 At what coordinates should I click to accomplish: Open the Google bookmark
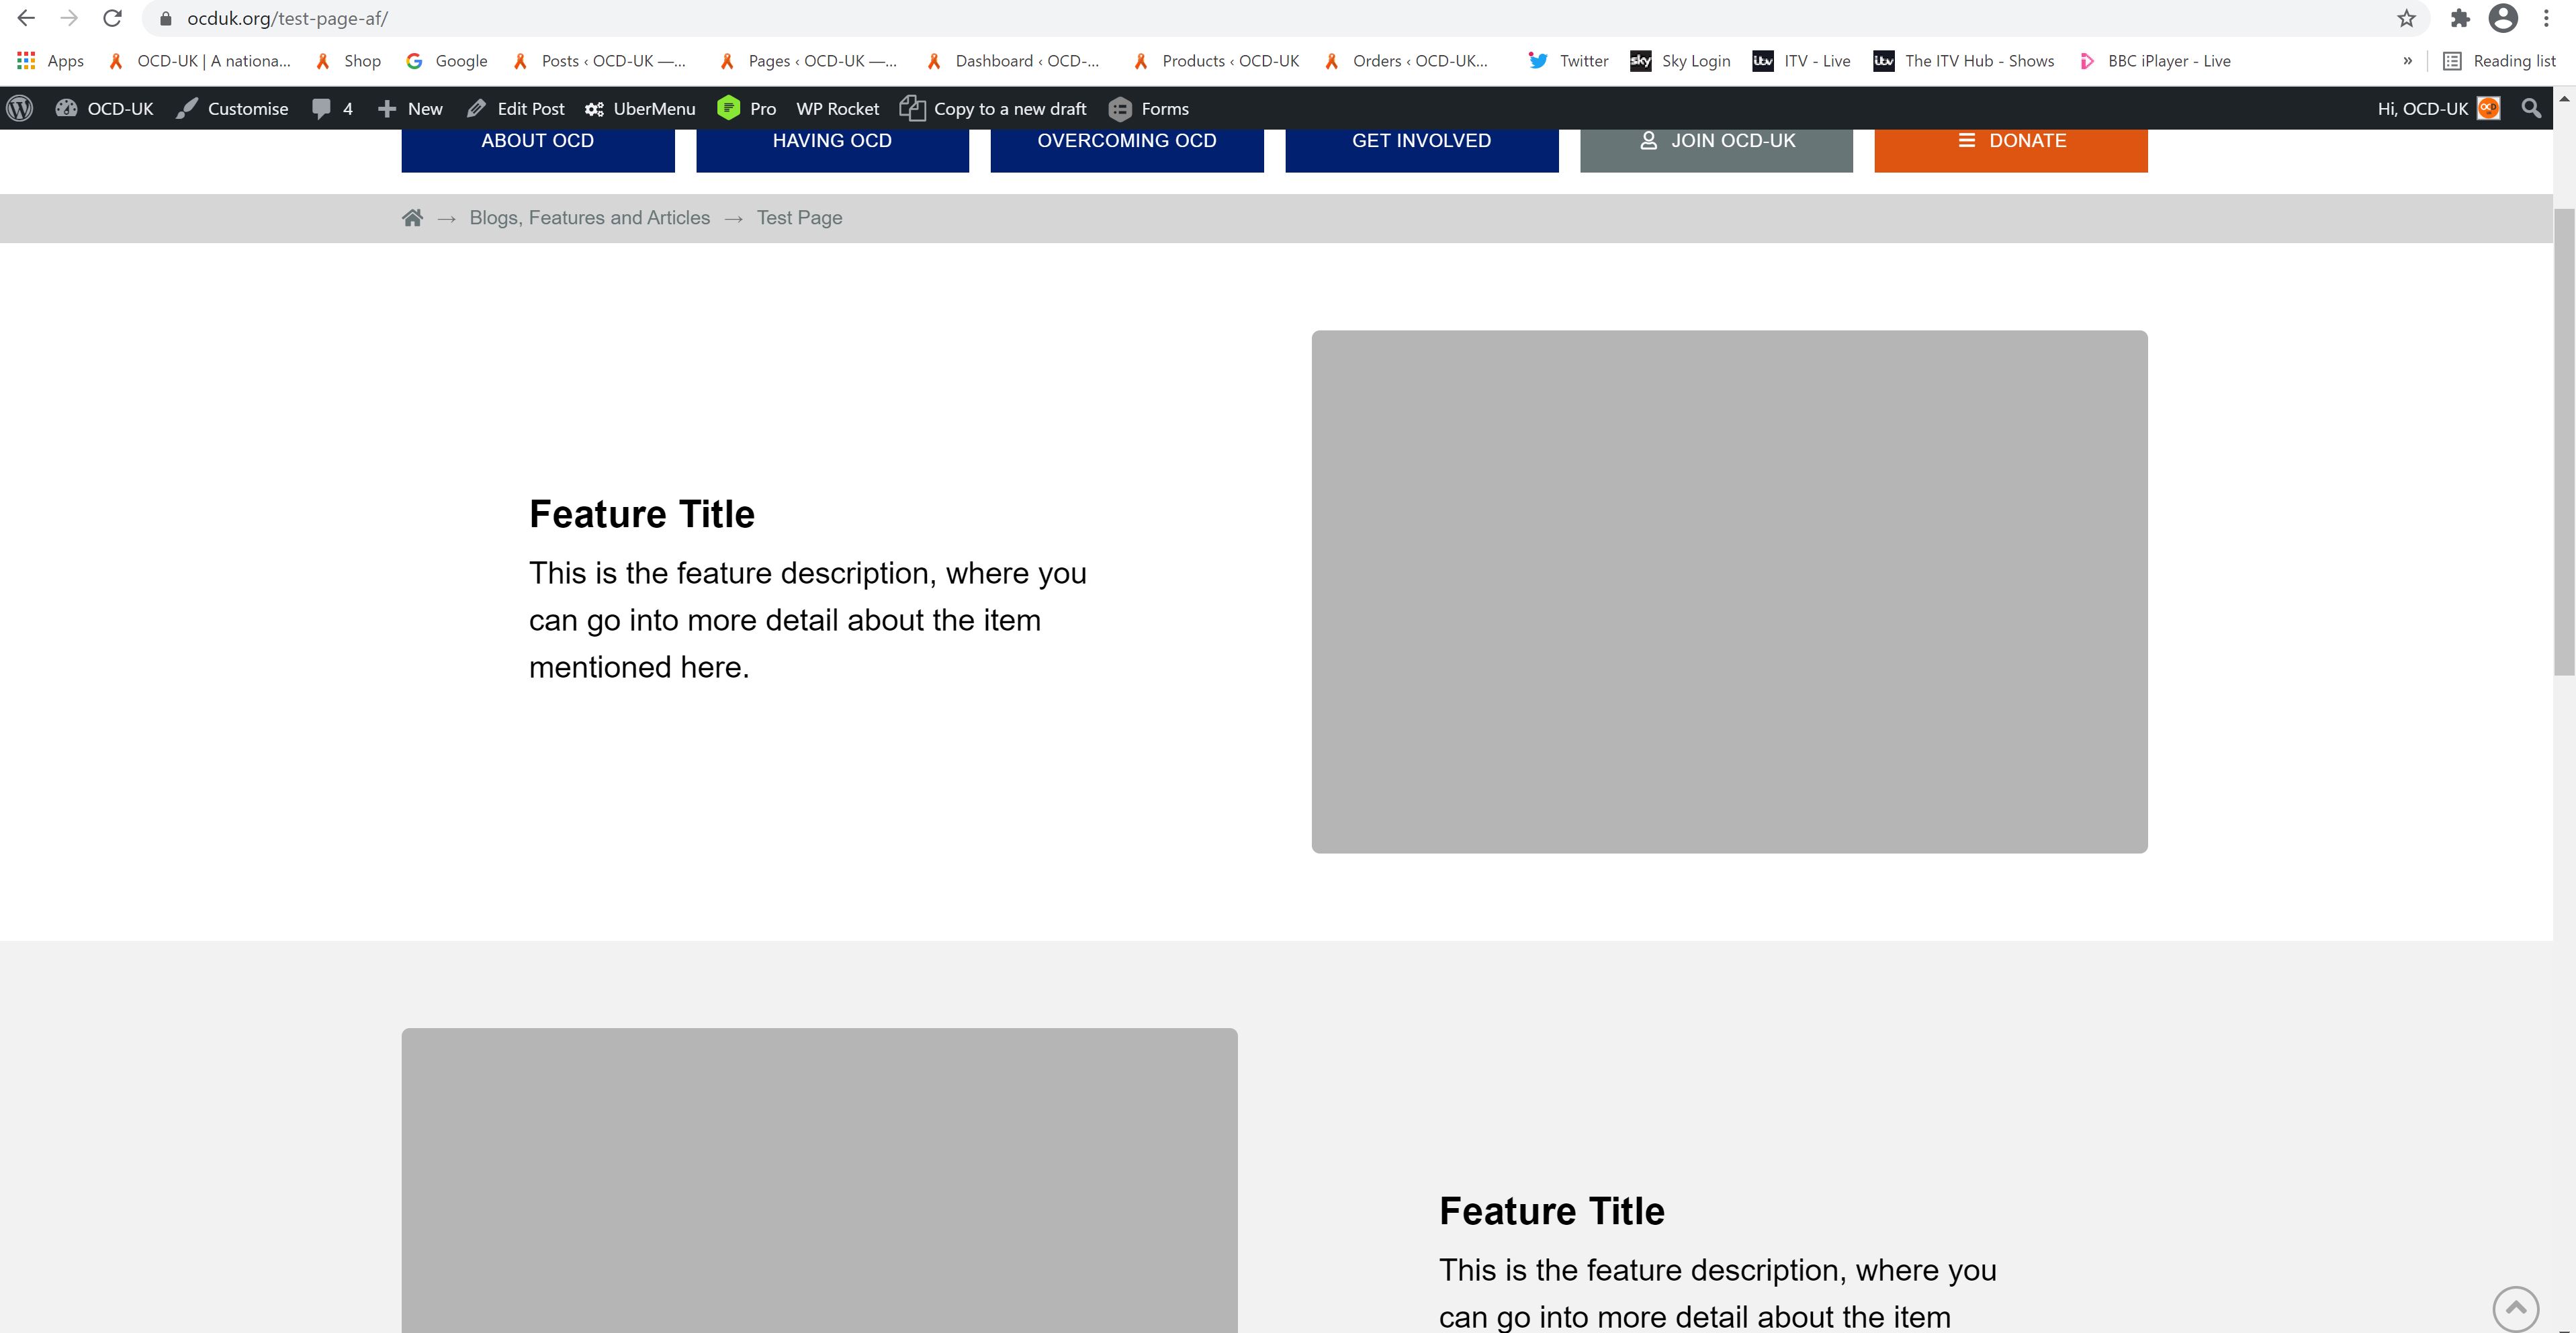coord(447,61)
